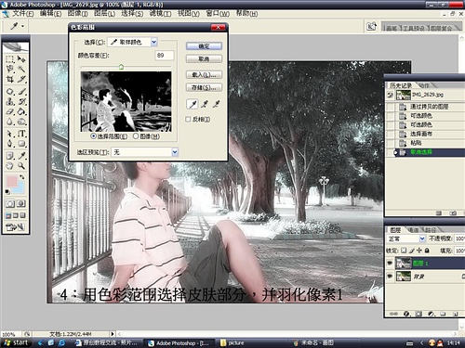Hide the 背景 layer visibility eye
Image resolution: width=465 pixels, height=348 pixels.
point(390,276)
